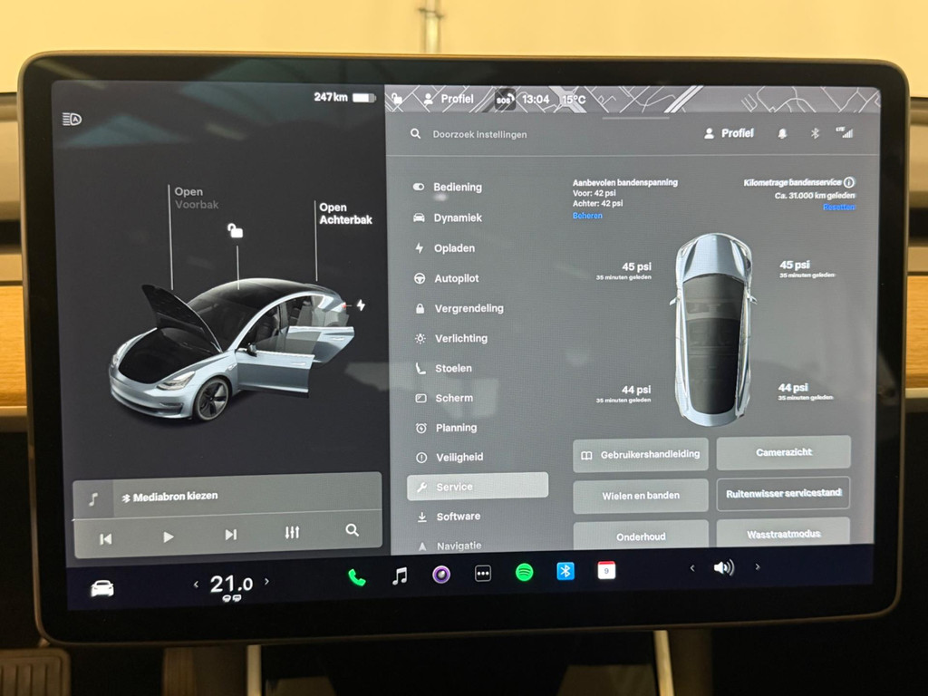Tap the car controls icon
The height and width of the screenshot is (696, 928).
point(102,588)
